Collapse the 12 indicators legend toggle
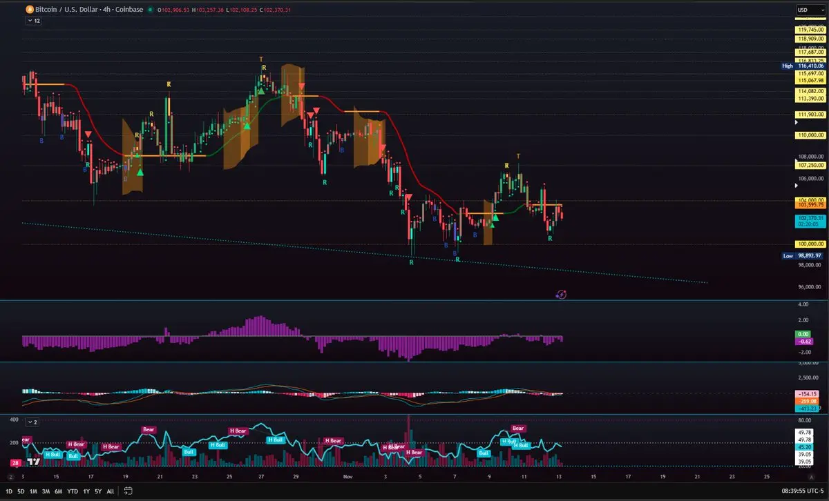Screen dimensions: 829x501 [x=33, y=21]
